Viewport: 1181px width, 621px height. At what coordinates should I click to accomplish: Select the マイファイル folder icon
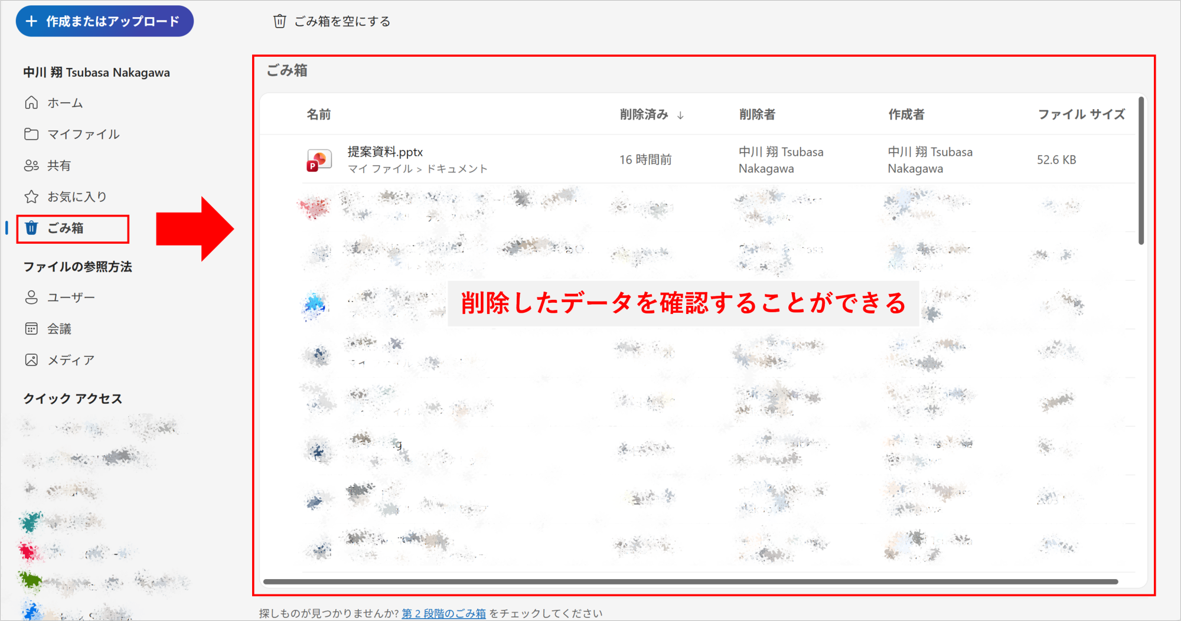(31, 134)
